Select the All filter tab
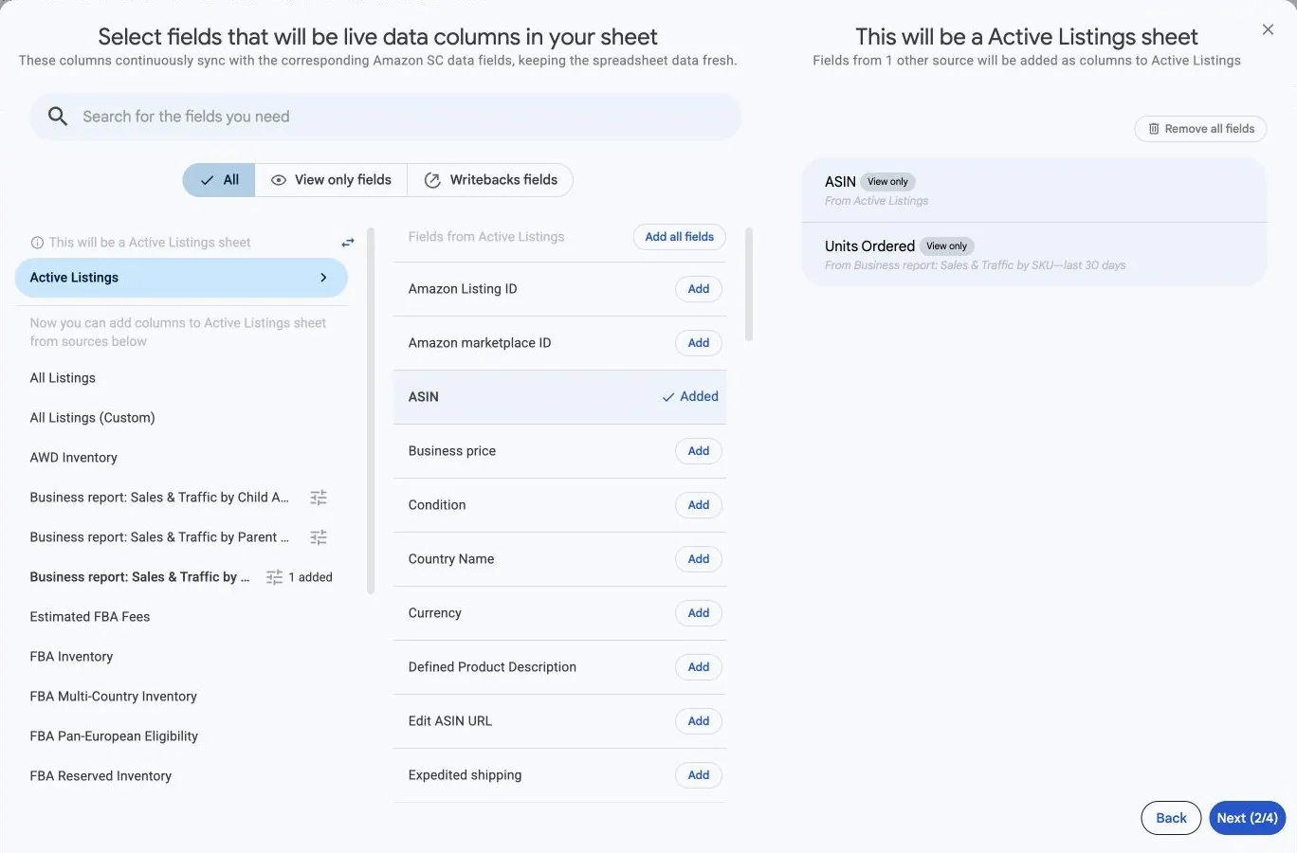 [x=219, y=180]
